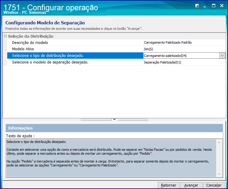Screen dimensions: 228x189
Task: Click the Avançar button
Action: 191,185
